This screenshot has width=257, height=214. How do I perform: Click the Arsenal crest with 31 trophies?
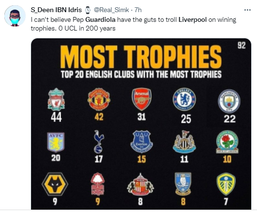[x=141, y=99]
